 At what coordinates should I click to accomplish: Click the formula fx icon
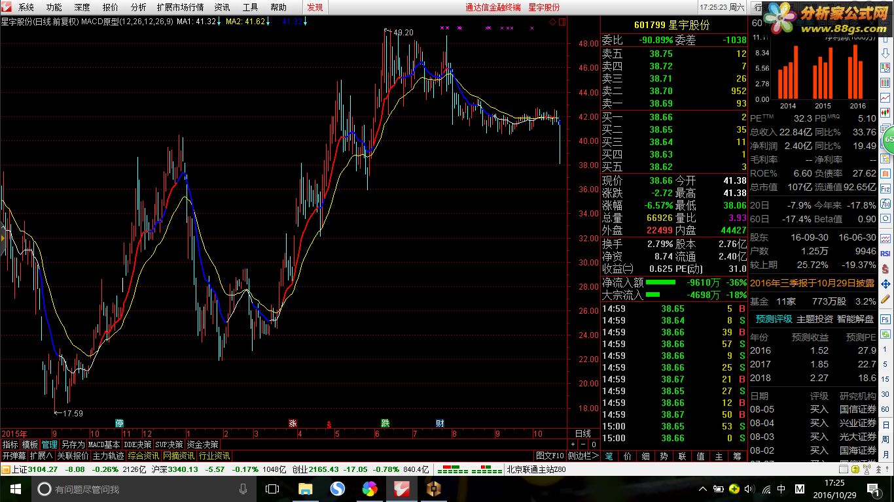(885, 203)
